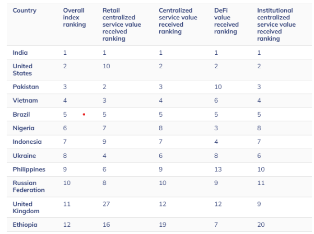
Task: Select the Pakistan row label
Action: click(26, 87)
